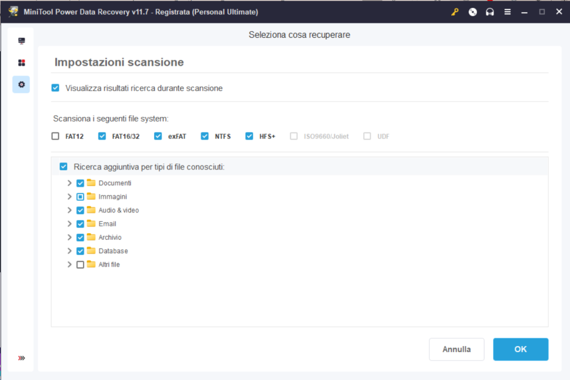
Task: Minimize the MiniTool window
Action: [x=524, y=12]
